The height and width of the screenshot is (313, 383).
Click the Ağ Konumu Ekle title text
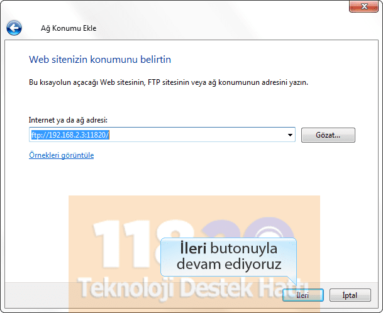pos(69,28)
